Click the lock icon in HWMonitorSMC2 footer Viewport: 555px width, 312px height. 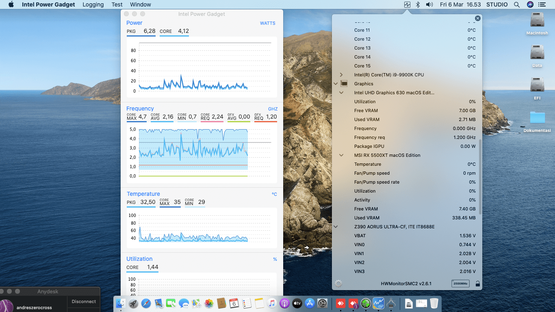(478, 284)
